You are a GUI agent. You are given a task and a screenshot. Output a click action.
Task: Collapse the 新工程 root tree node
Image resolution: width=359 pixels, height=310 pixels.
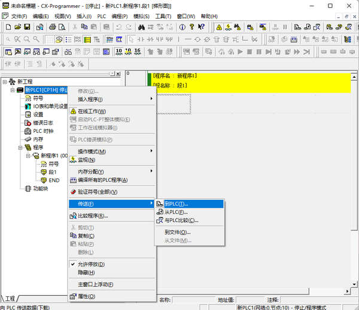click(5, 82)
